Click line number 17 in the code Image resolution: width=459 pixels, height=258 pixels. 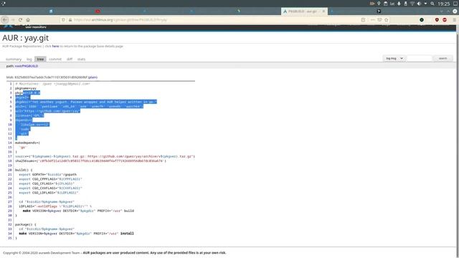tap(10, 156)
